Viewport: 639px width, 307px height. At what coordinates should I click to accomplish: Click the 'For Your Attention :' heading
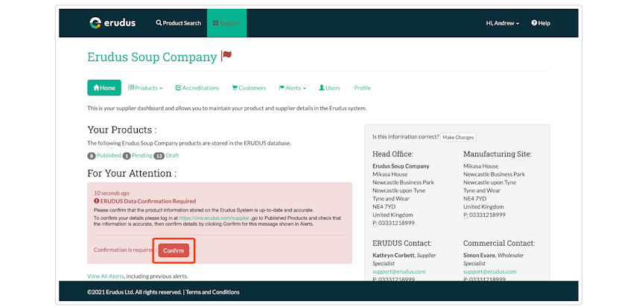pyautogui.click(x=132, y=174)
